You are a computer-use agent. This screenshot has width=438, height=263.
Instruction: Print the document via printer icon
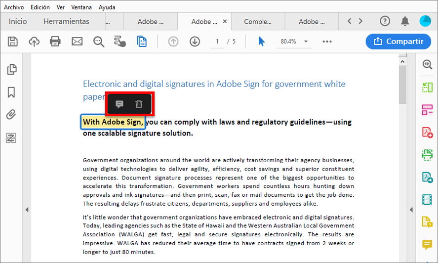55,42
